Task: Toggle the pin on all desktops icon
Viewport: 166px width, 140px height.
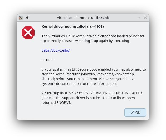Action: (x=27, y=18)
